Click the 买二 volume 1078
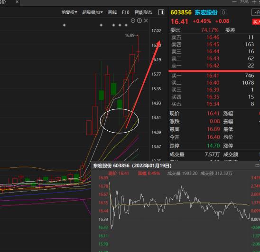This screenshot has height=252, width=260. click(248, 83)
